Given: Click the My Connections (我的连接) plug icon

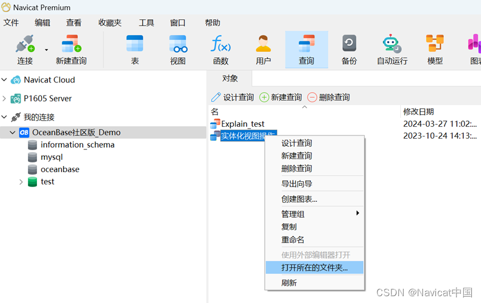Looking at the screenshot, I should [x=15, y=117].
